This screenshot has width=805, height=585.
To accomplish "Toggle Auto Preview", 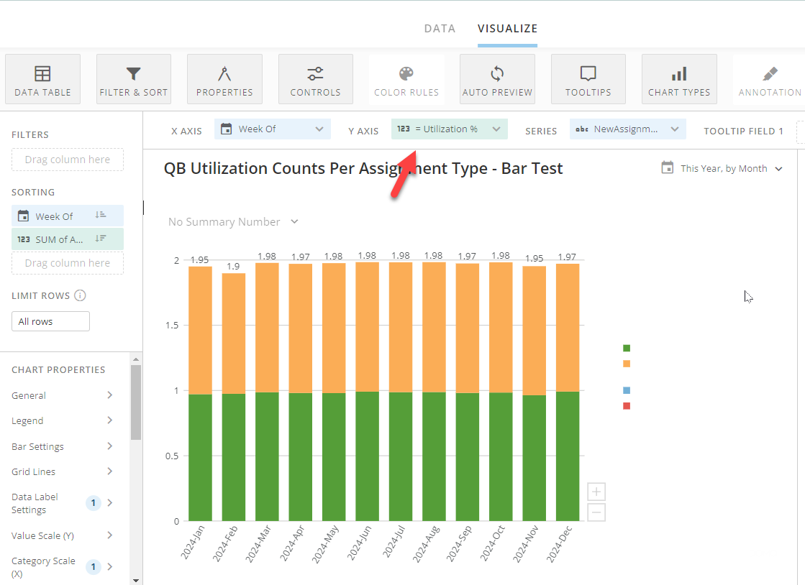I will tap(497, 80).
